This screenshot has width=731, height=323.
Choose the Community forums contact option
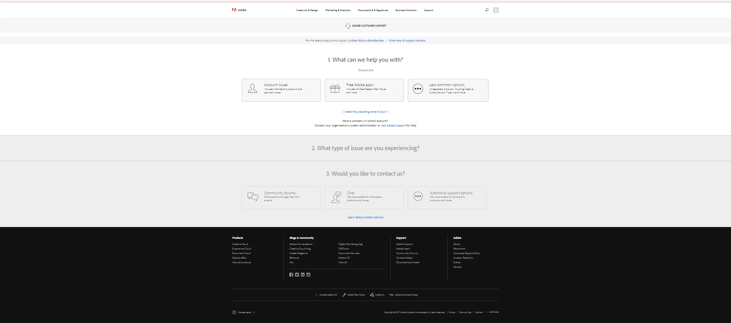(281, 198)
